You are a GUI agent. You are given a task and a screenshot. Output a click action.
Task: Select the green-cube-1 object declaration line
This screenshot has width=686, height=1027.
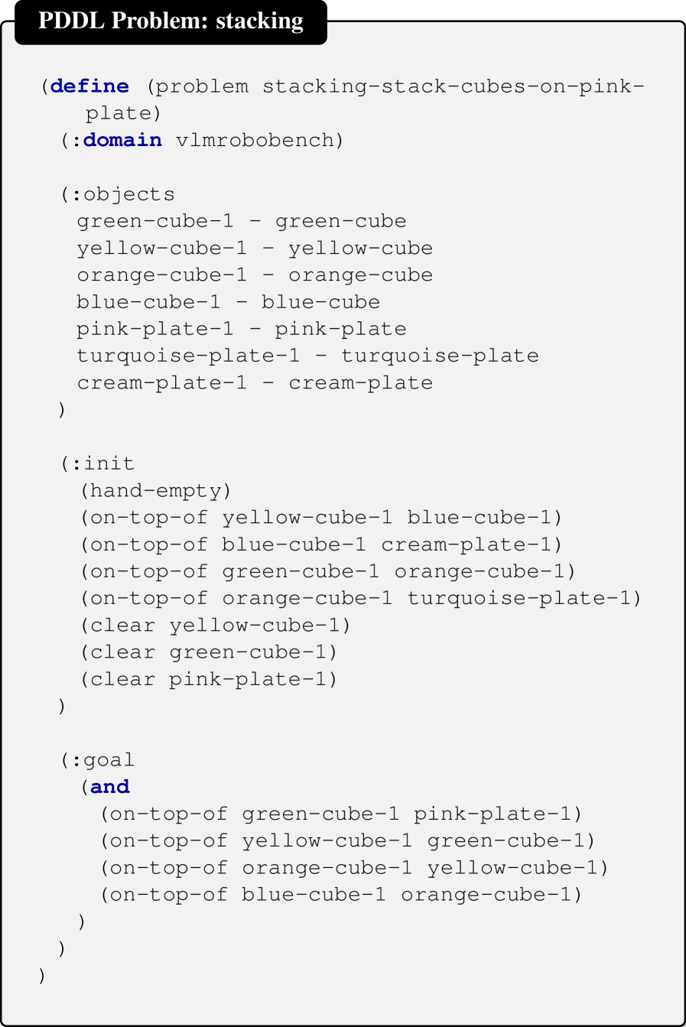coord(242,222)
